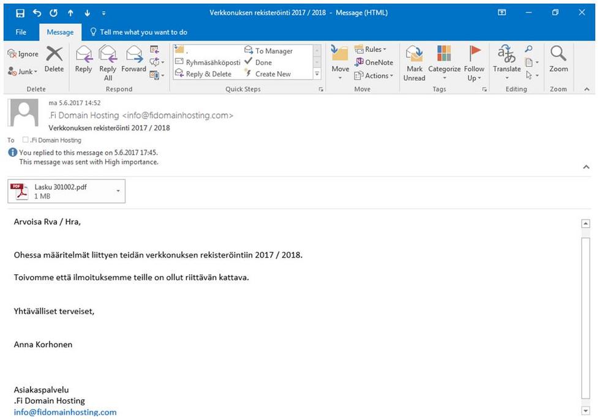Open Ribbon Display Options button
Viewport: 600px width, 420px height.
[x=501, y=13]
